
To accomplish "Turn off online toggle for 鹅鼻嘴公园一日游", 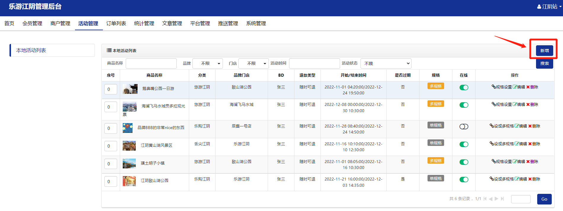I will click(x=464, y=88).
